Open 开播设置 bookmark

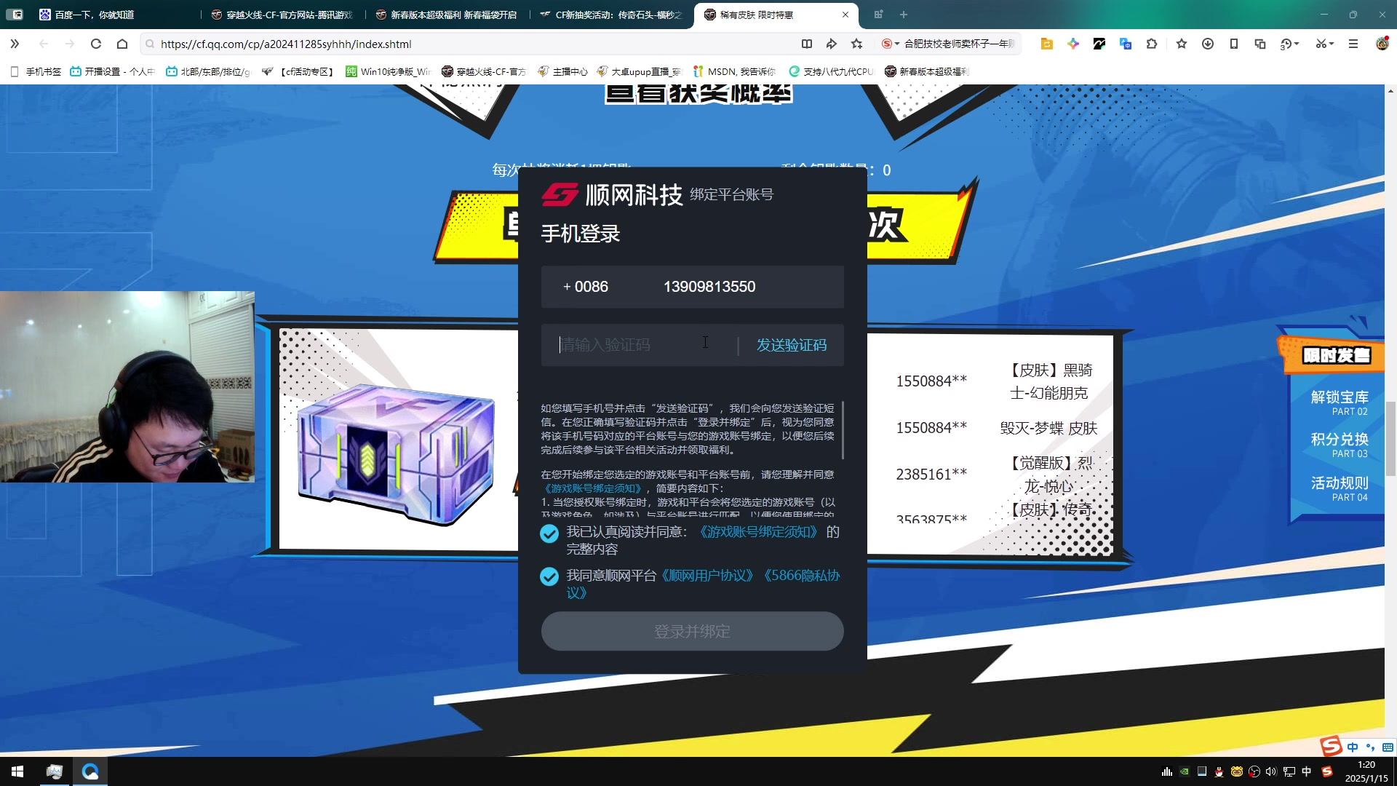pyautogui.click(x=113, y=71)
